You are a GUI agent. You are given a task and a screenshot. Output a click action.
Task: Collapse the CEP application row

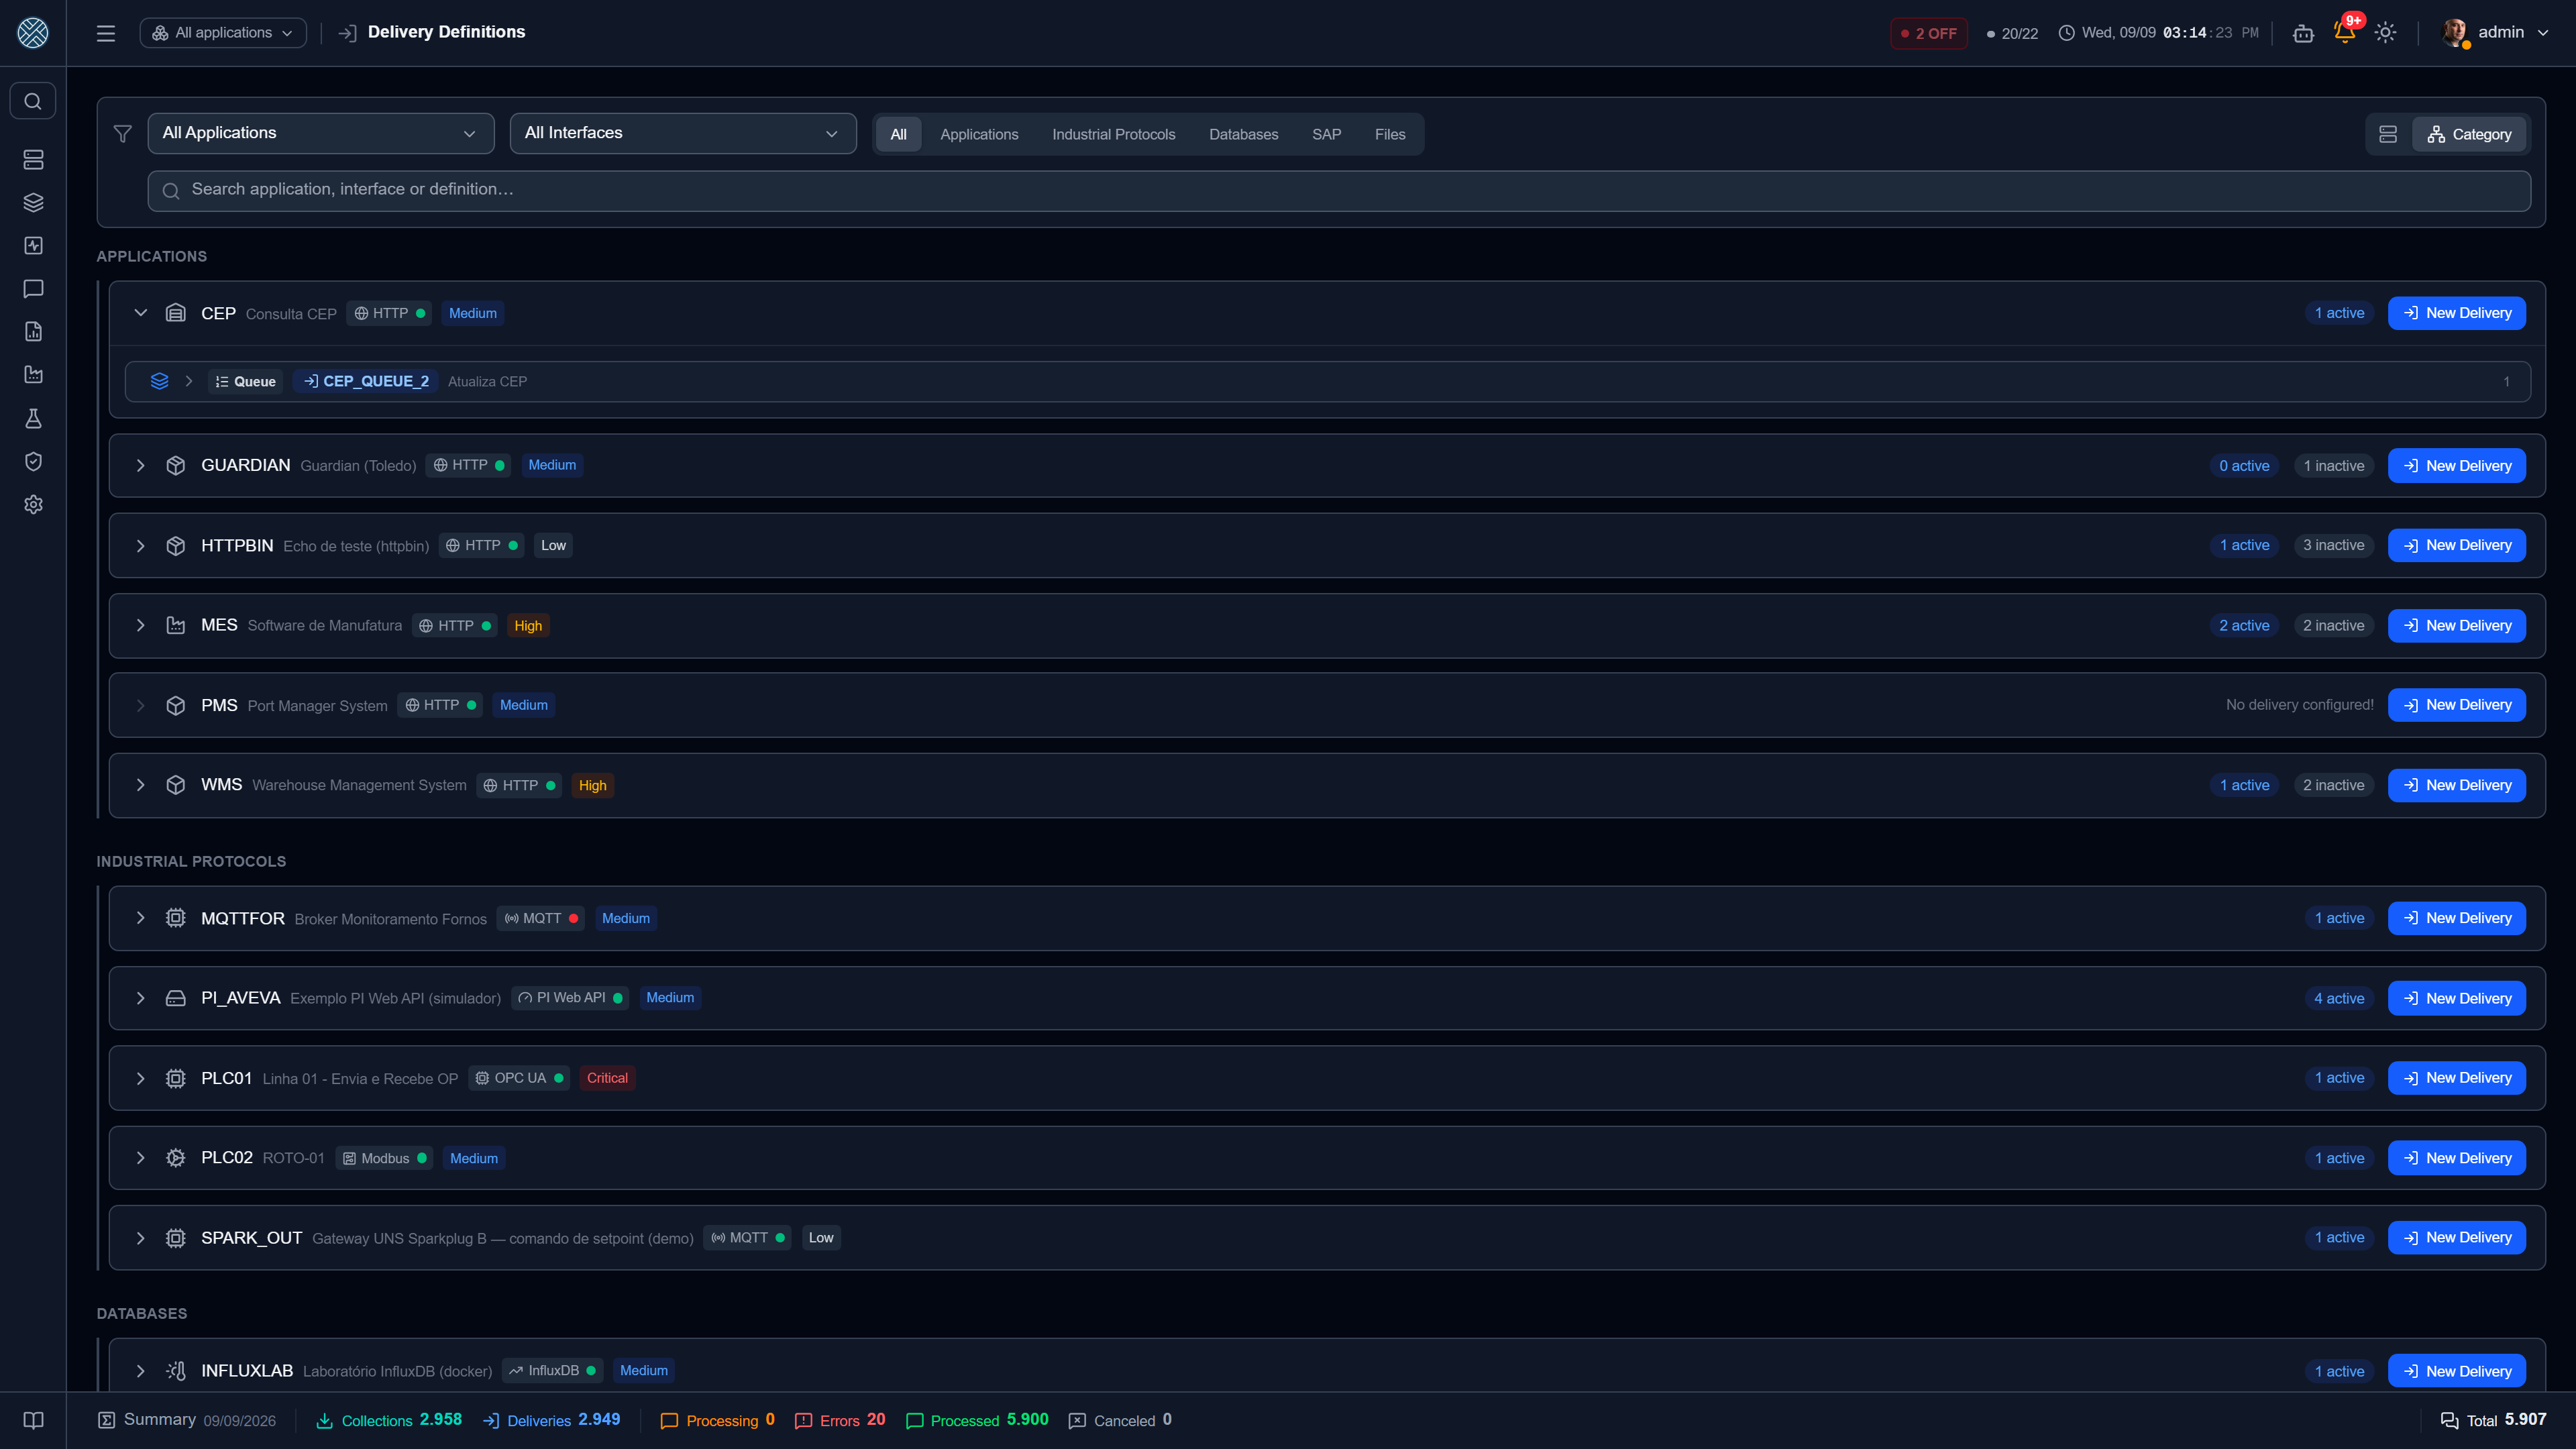point(140,313)
